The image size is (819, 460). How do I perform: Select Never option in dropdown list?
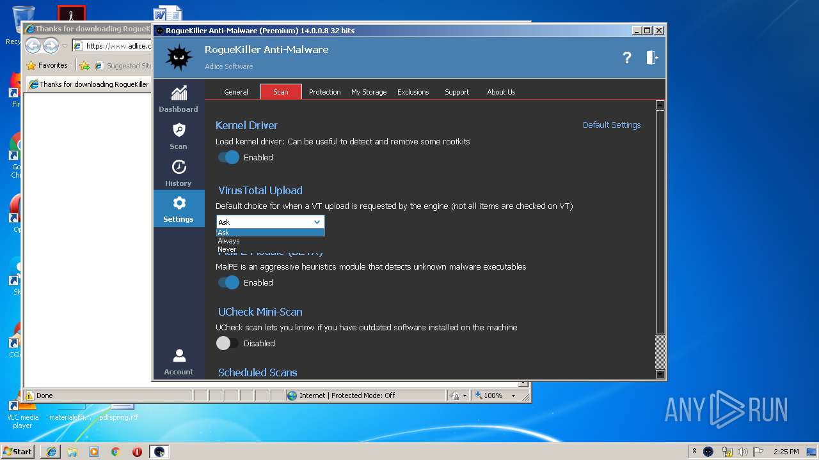[270, 249]
